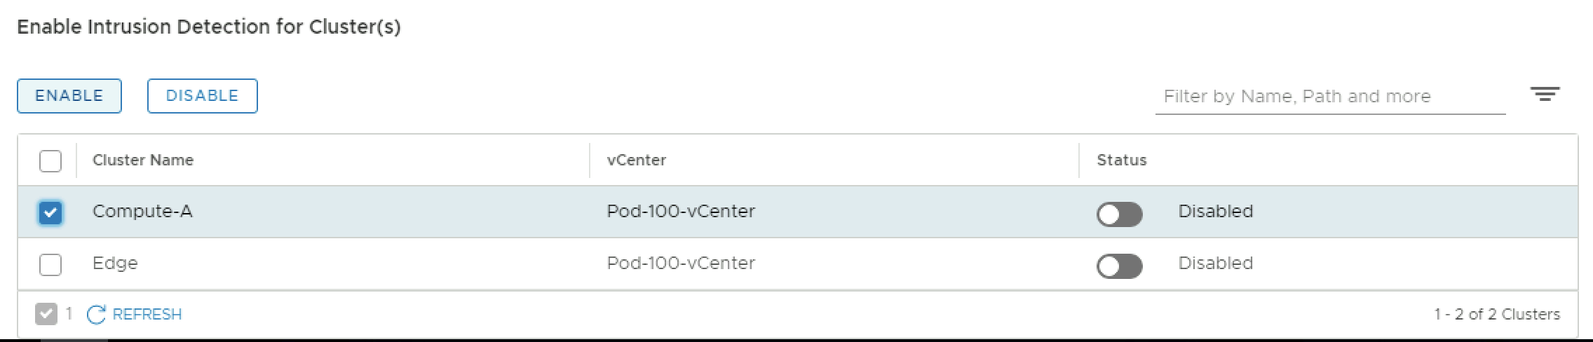
Task: Click Pod-100-vCenter in Edge row
Action: click(681, 264)
